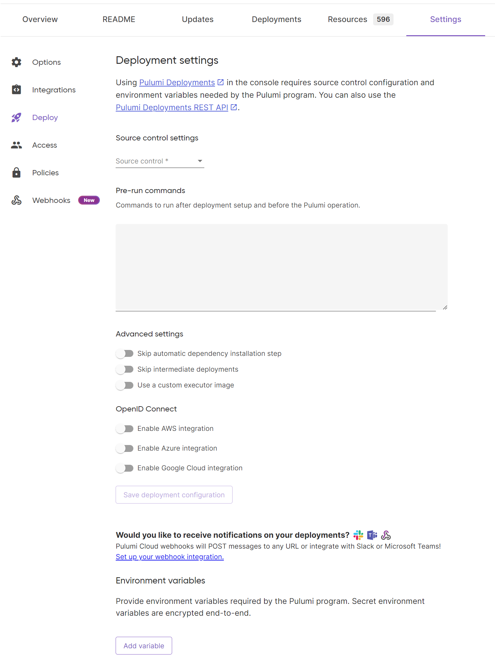The height and width of the screenshot is (669, 495).
Task: Click the Add variable button
Action: pyautogui.click(x=144, y=645)
